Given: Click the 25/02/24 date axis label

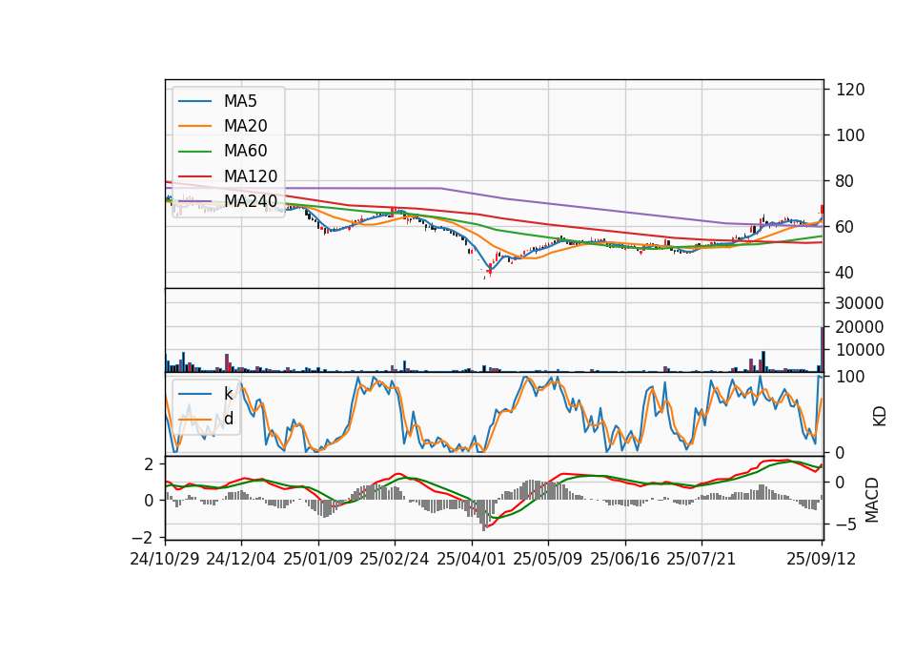Looking at the screenshot, I should pyautogui.click(x=395, y=560).
